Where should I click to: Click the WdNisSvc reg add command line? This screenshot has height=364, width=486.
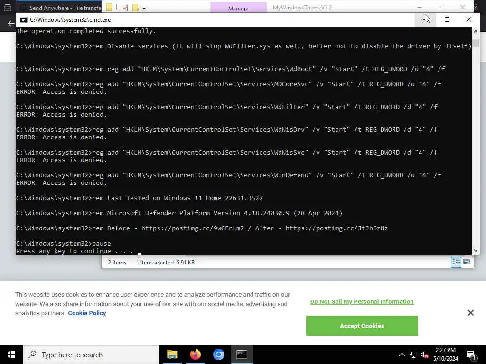click(x=227, y=152)
